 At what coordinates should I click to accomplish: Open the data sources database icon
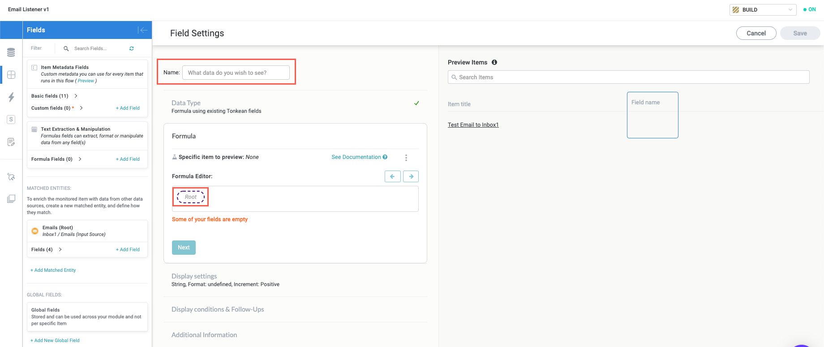coord(11,52)
